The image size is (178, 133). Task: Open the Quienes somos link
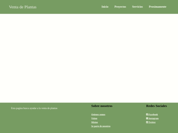point(98,115)
